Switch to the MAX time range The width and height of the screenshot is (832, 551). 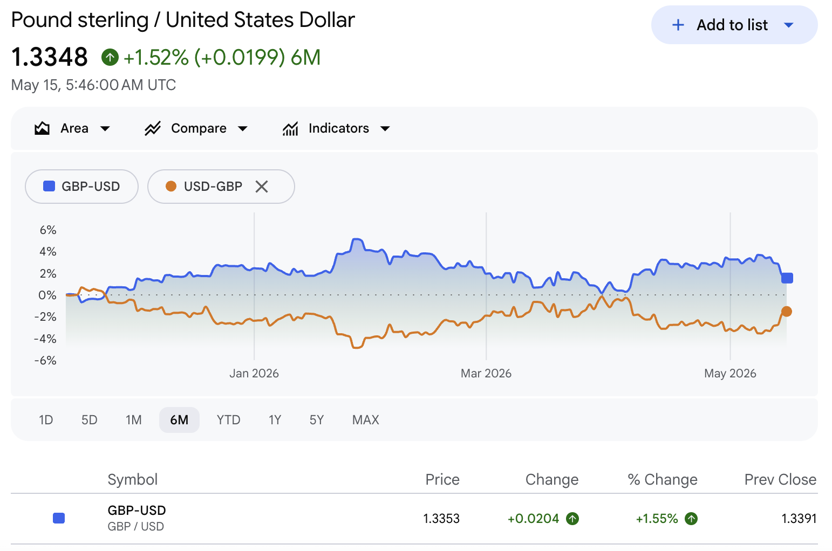point(366,420)
